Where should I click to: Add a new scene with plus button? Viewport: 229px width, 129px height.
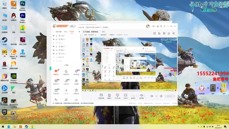[x=79, y=32]
